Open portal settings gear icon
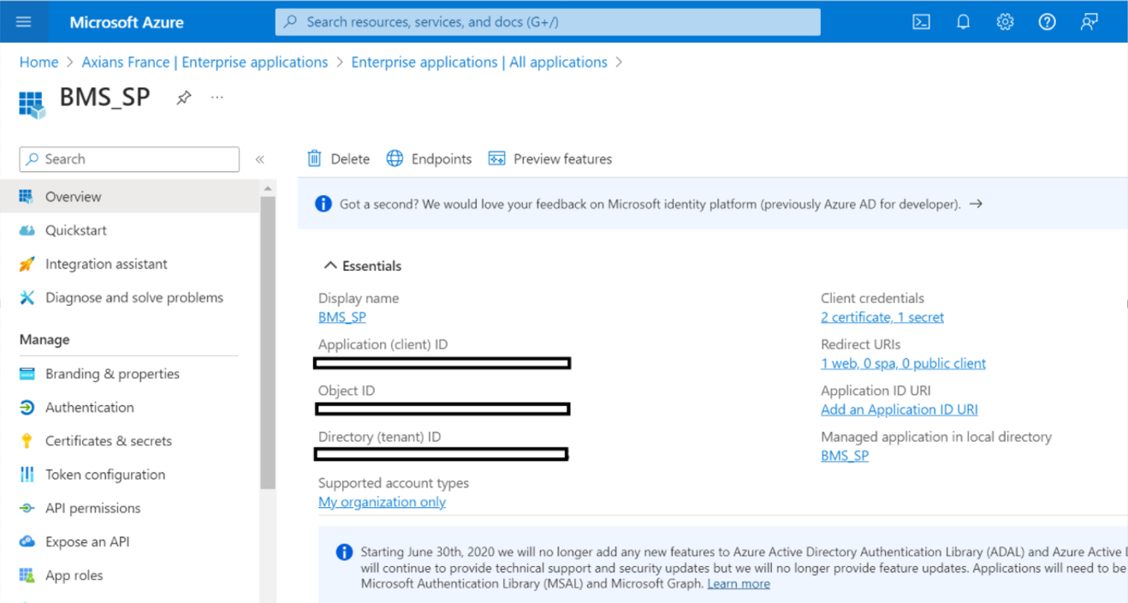 1005,22
